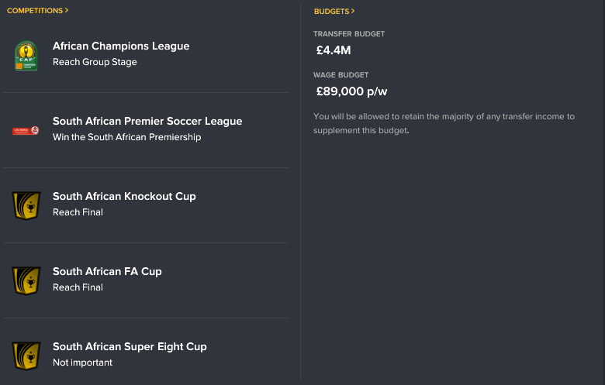Click the Super Eight Cup trophy badge
The image size is (605, 385).
click(x=26, y=356)
